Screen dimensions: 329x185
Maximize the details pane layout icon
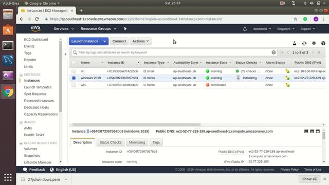pyautogui.click(x=318, y=132)
